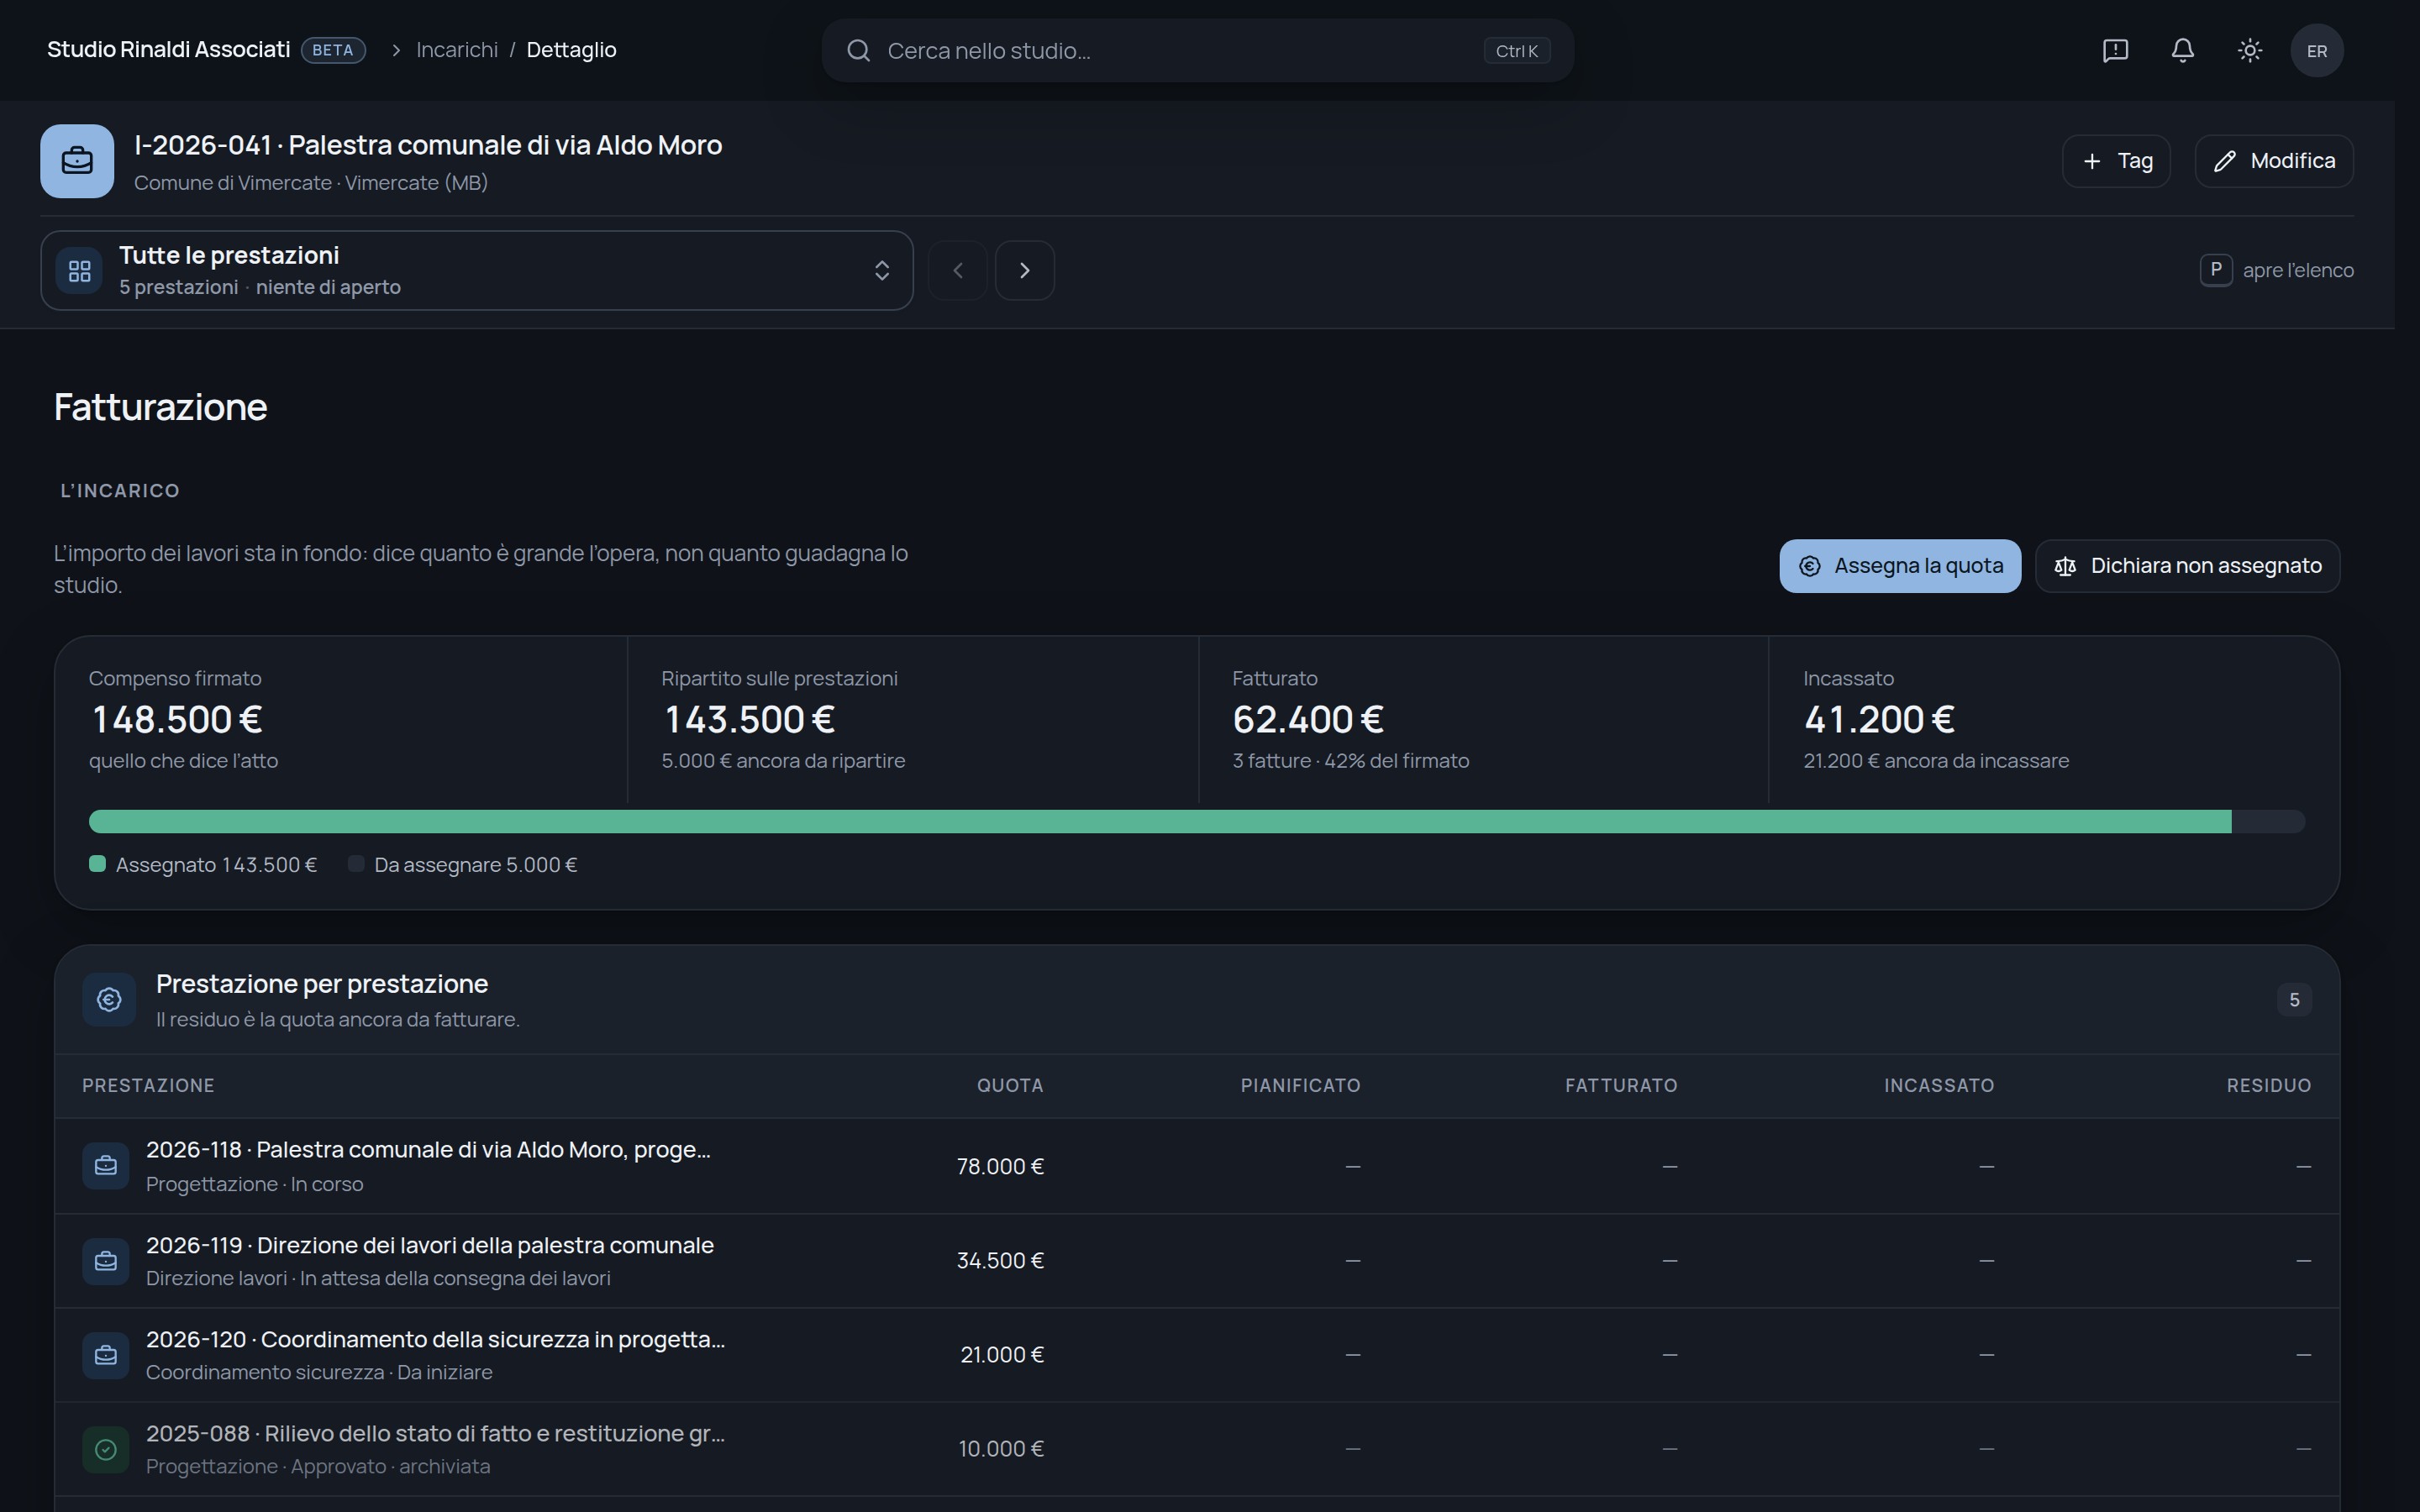Screen dimensions: 2420x1512
Task: Click the Modifica button
Action: pos(2273,161)
